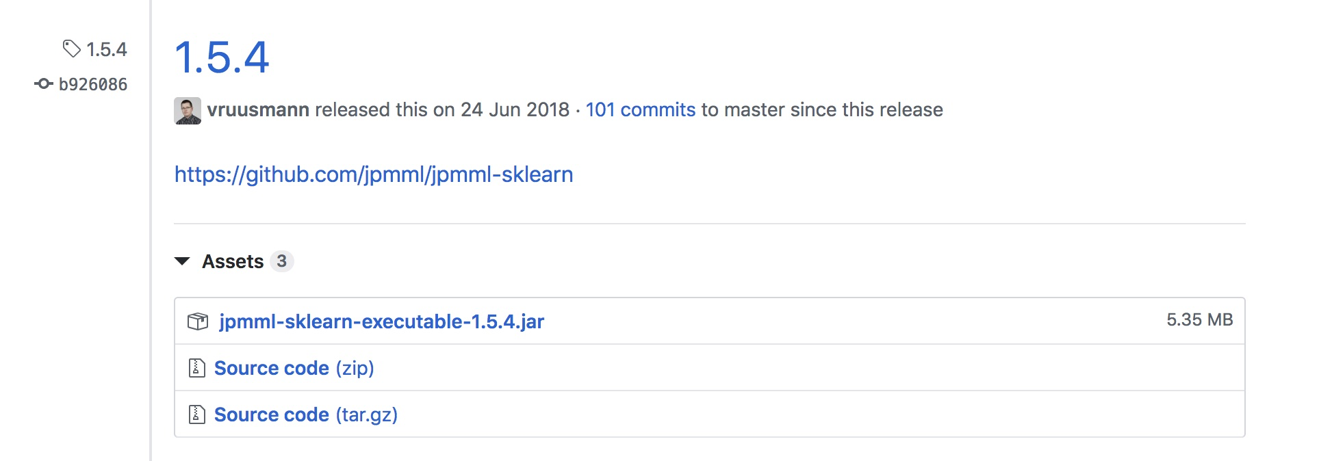Click the tar.gz archive file icon
Screen dimensions: 1332x461
197,414
